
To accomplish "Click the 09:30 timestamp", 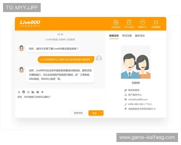I will (x=60, y=34).
